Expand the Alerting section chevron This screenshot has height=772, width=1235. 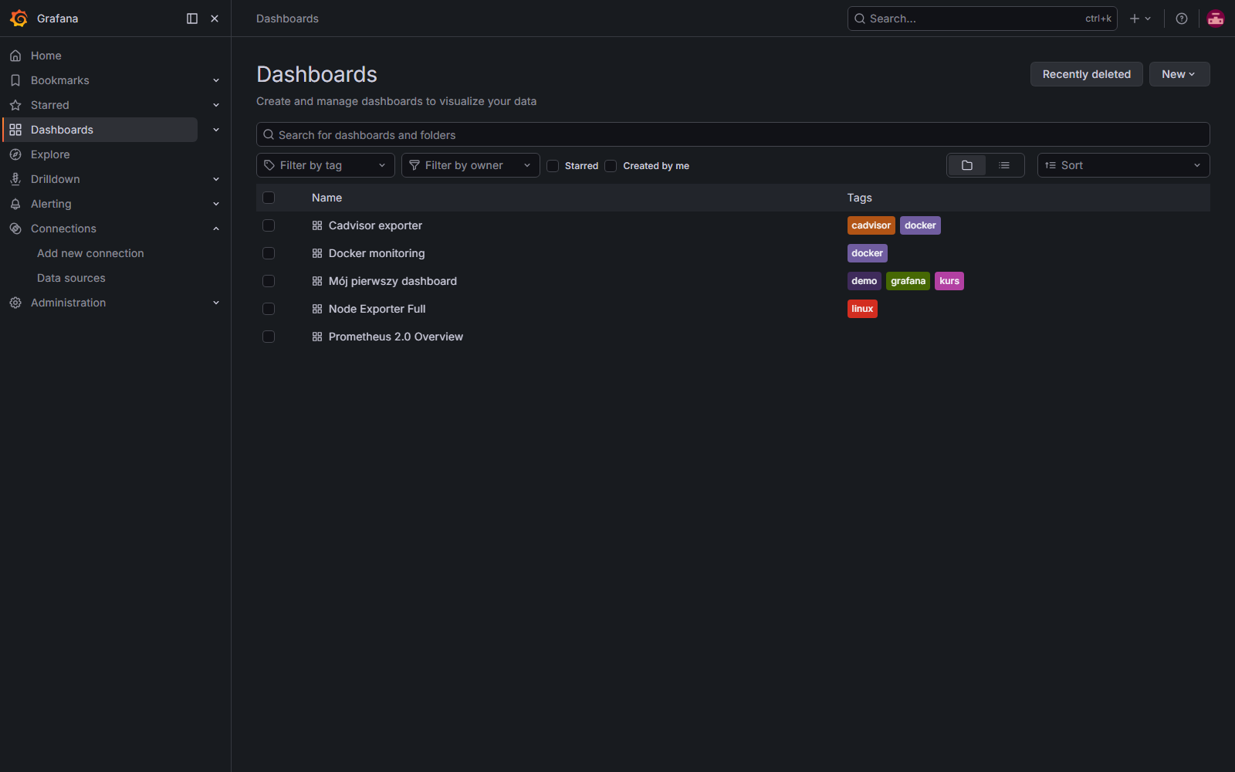pos(216,204)
